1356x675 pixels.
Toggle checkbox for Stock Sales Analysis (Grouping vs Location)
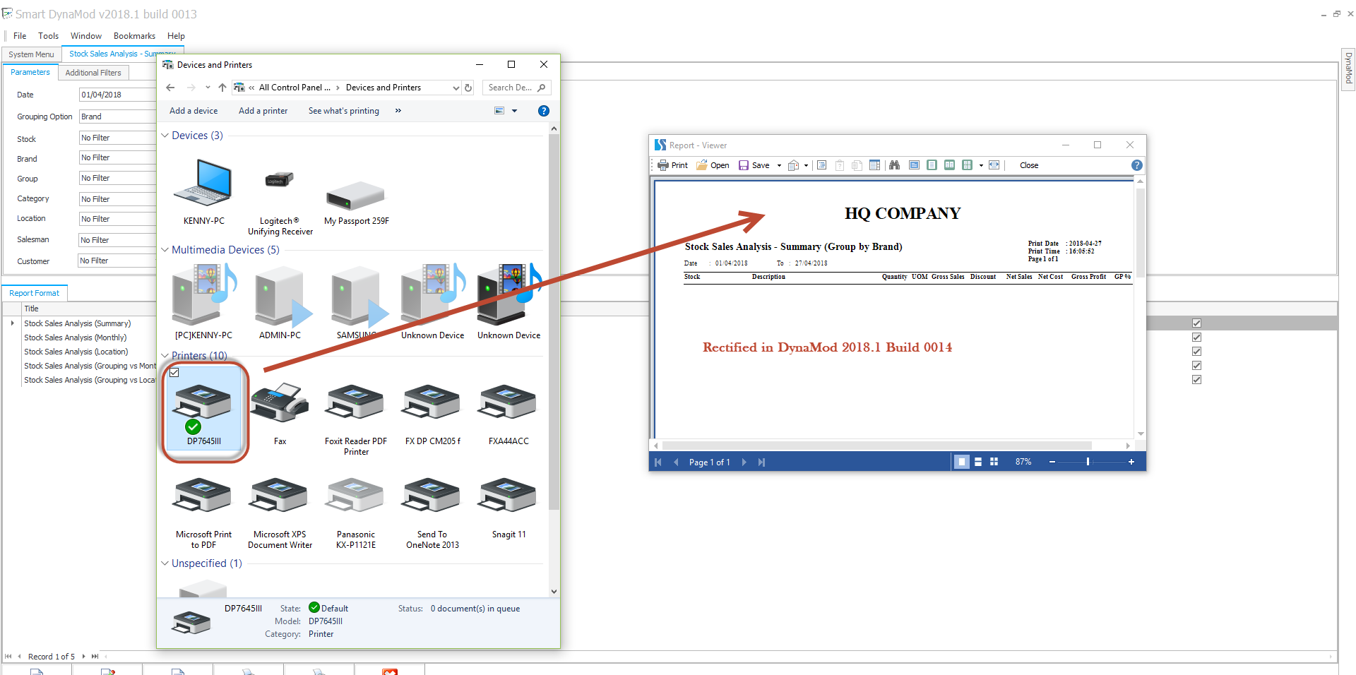[x=1196, y=379]
